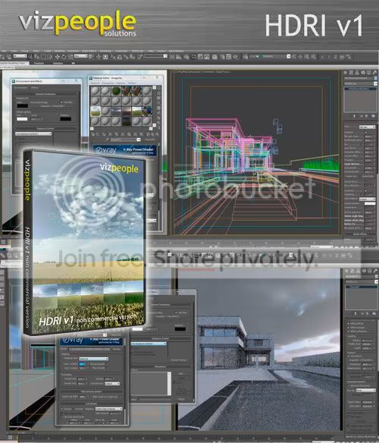
Task: Open the material name dropdown in Material Editor
Action: pyautogui.click(x=125, y=140)
